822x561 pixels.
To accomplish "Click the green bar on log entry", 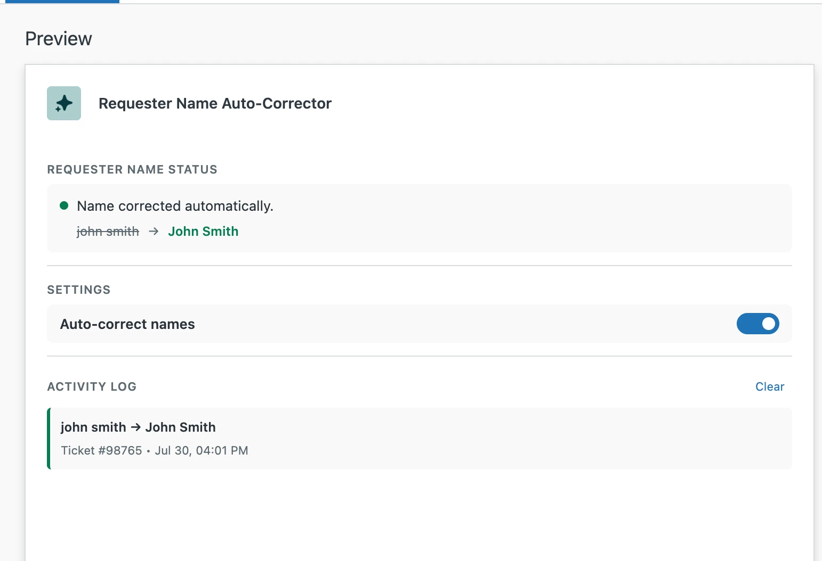I will click(49, 439).
